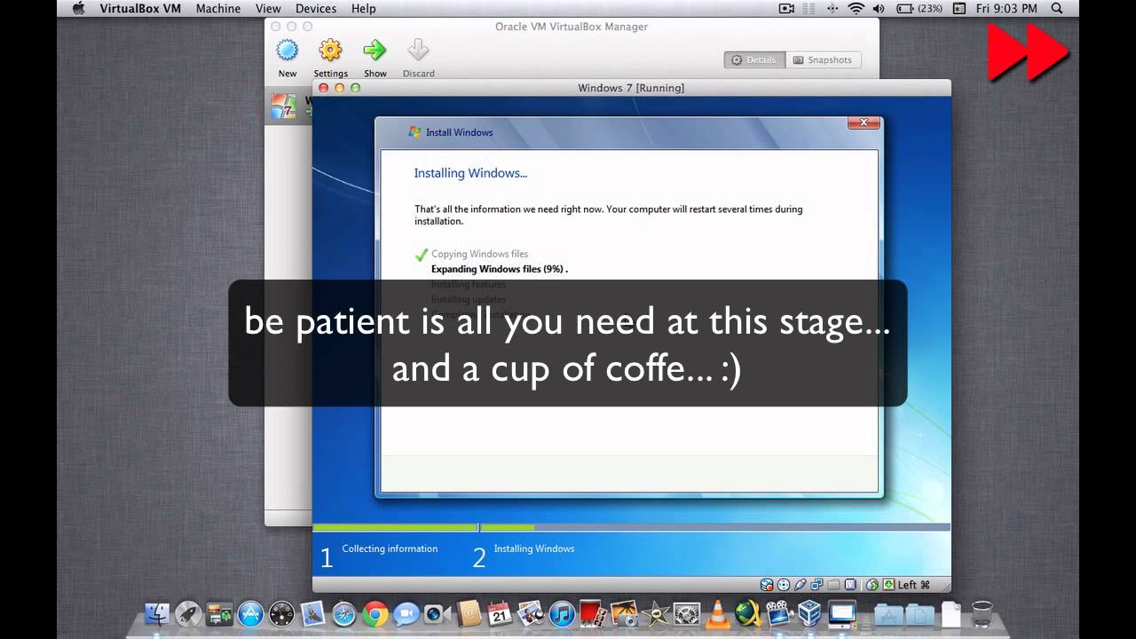Open the Trash in the Dock
Image resolution: width=1136 pixels, height=639 pixels.
coord(982,613)
